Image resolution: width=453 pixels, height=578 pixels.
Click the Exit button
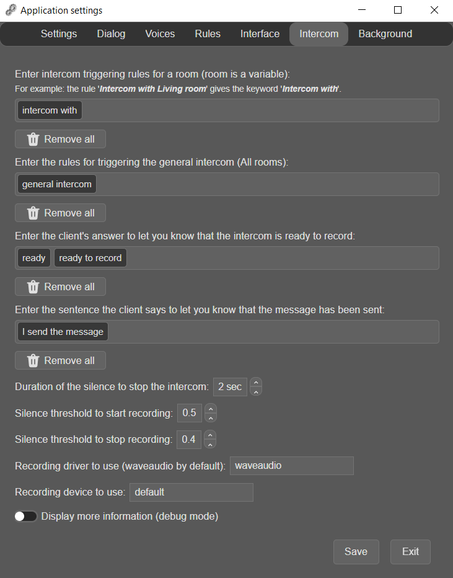click(x=410, y=551)
